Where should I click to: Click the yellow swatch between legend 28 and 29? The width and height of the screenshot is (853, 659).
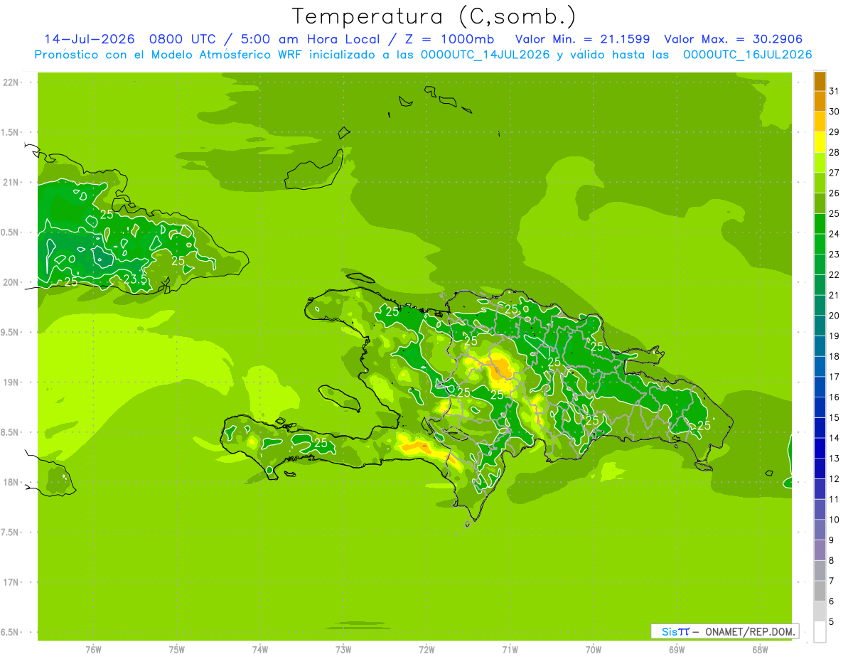pyautogui.click(x=820, y=142)
